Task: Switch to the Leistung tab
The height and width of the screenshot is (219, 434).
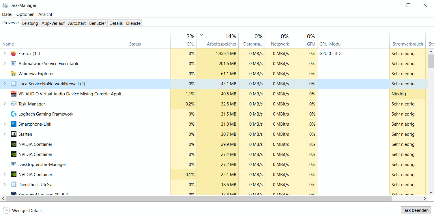Action: (x=30, y=23)
